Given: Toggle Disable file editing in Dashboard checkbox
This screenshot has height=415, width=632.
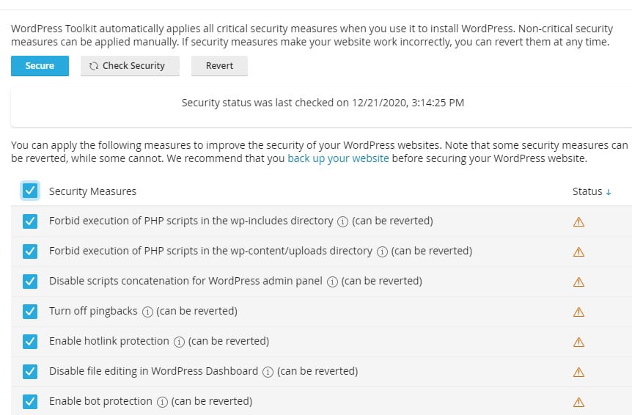Looking at the screenshot, I should click(x=30, y=372).
